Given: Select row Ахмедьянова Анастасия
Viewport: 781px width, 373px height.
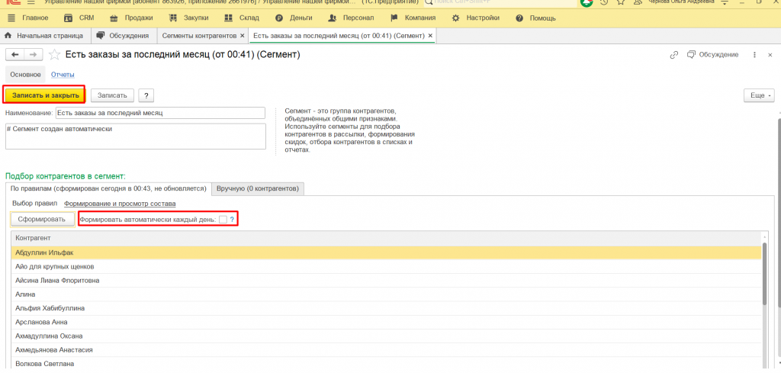Looking at the screenshot, I should [386, 349].
